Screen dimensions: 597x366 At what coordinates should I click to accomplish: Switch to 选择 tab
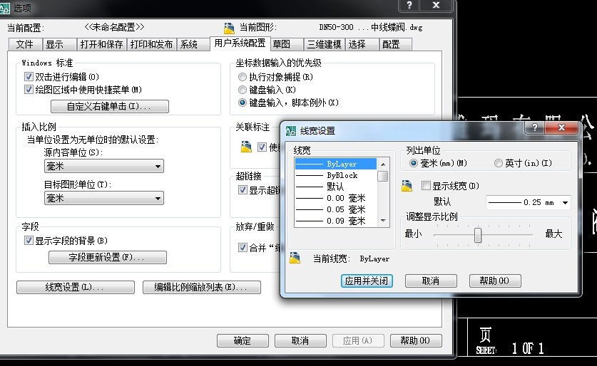(362, 44)
